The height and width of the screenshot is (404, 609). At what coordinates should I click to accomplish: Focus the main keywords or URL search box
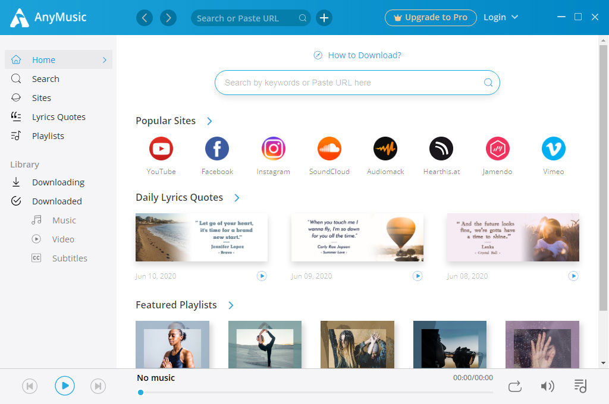[357, 83]
